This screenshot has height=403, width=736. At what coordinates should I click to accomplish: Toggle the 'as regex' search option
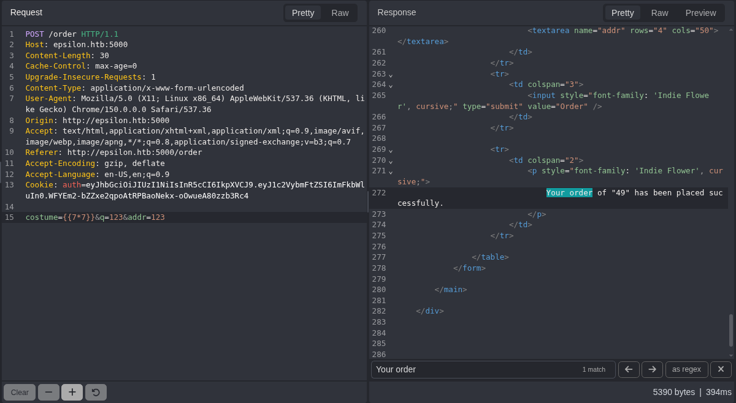(x=686, y=369)
